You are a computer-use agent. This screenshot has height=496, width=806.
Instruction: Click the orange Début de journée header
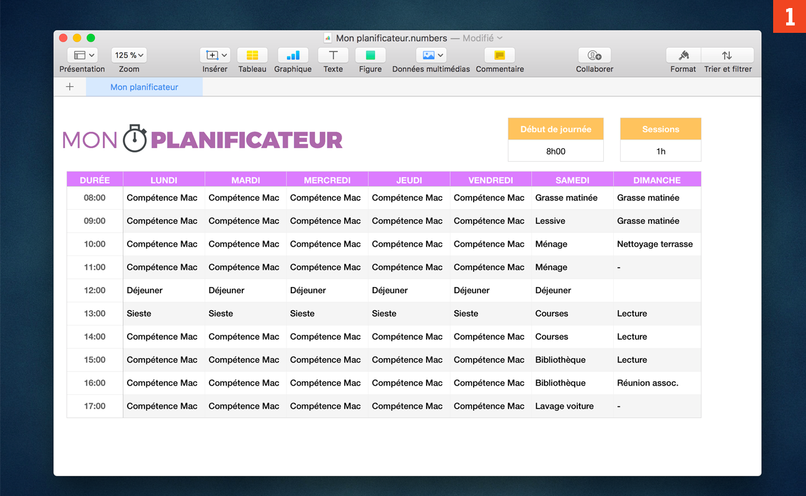pyautogui.click(x=556, y=129)
